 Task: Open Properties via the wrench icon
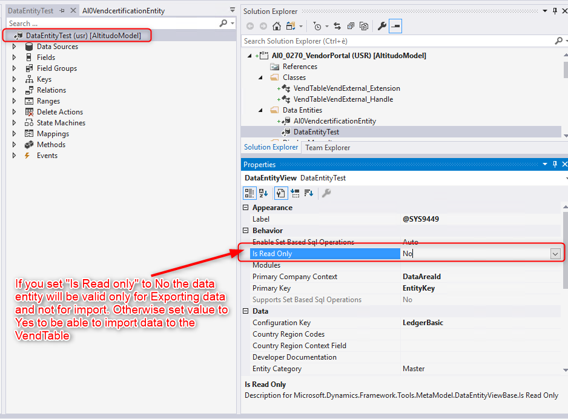point(381,26)
